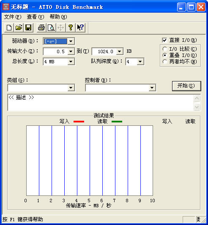208x225 pixels.
Task: Click the 开始 start button
Action: tap(186, 86)
